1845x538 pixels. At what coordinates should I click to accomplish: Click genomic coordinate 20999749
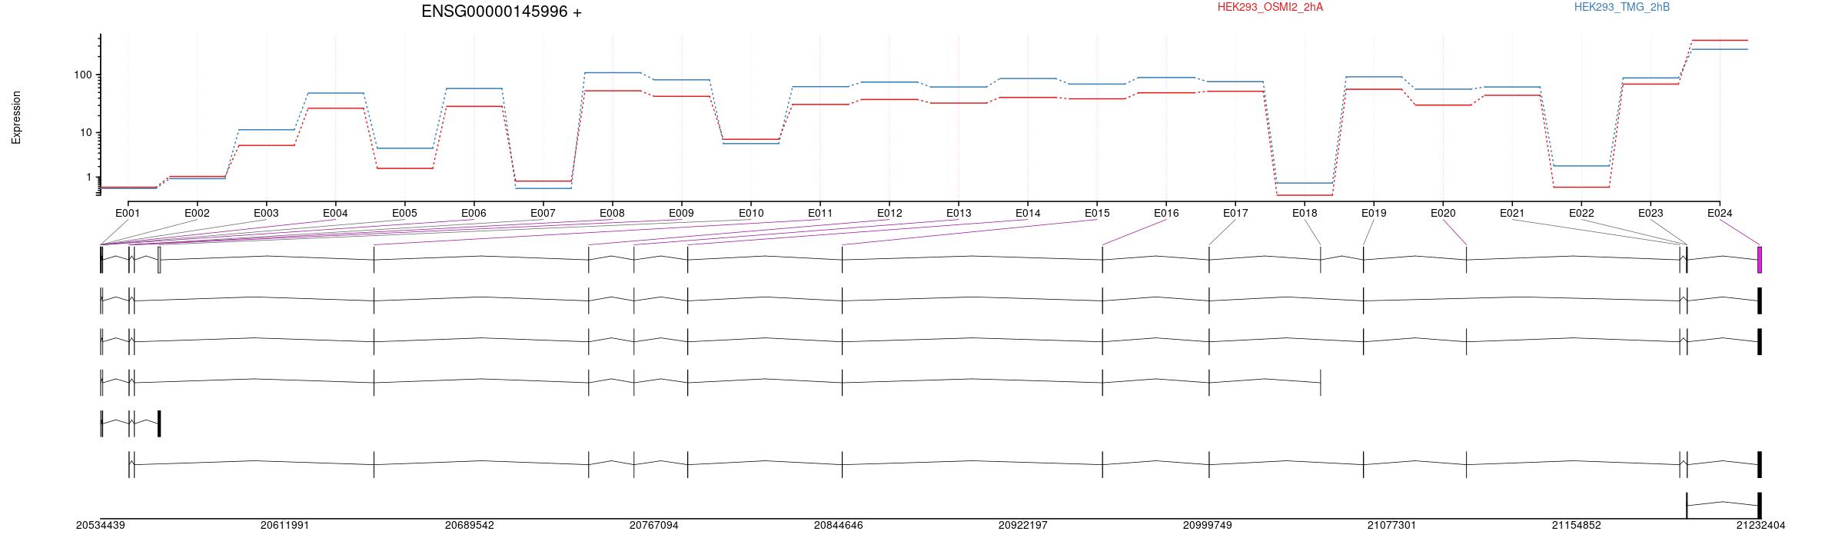1208,526
